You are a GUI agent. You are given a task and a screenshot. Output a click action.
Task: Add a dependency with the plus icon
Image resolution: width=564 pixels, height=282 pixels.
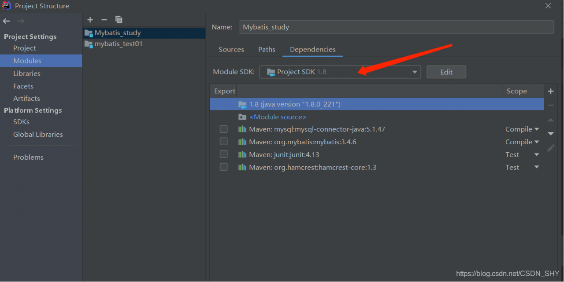[550, 92]
